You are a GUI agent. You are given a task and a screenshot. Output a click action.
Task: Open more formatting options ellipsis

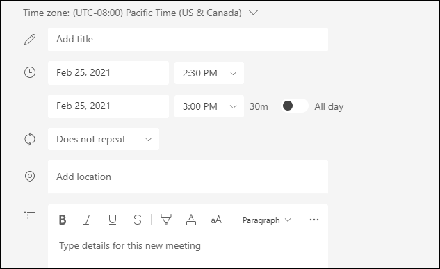pos(314,220)
